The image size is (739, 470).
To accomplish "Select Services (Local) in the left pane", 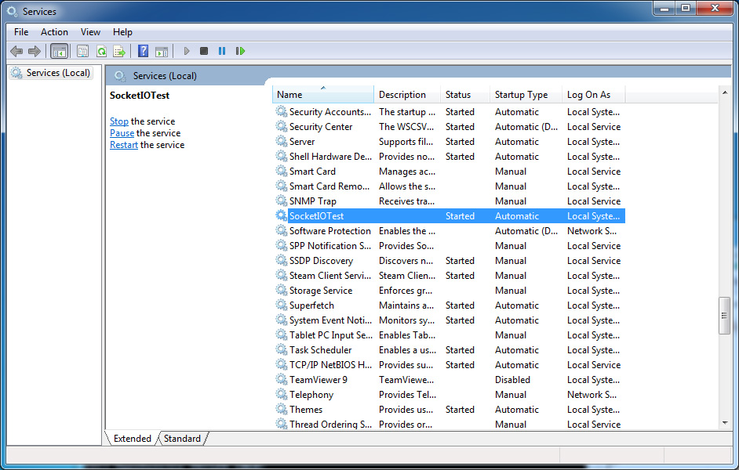I will click(x=52, y=72).
